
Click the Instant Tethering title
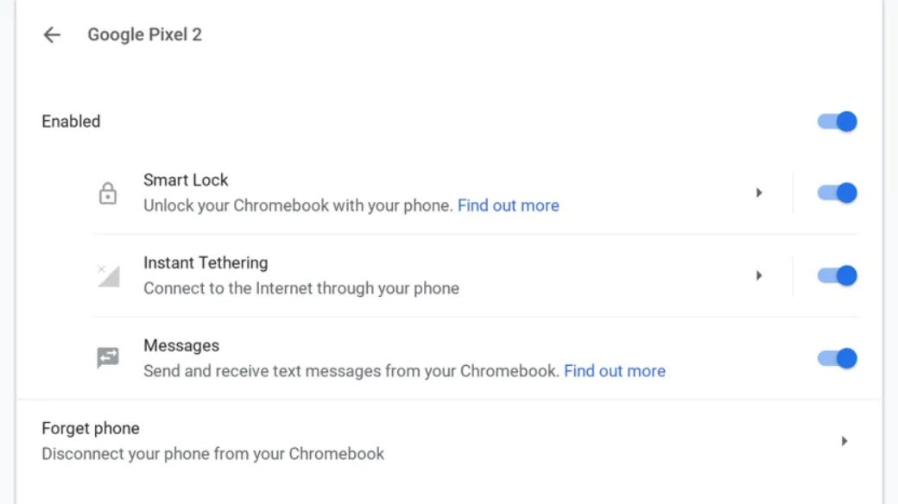pyautogui.click(x=206, y=263)
